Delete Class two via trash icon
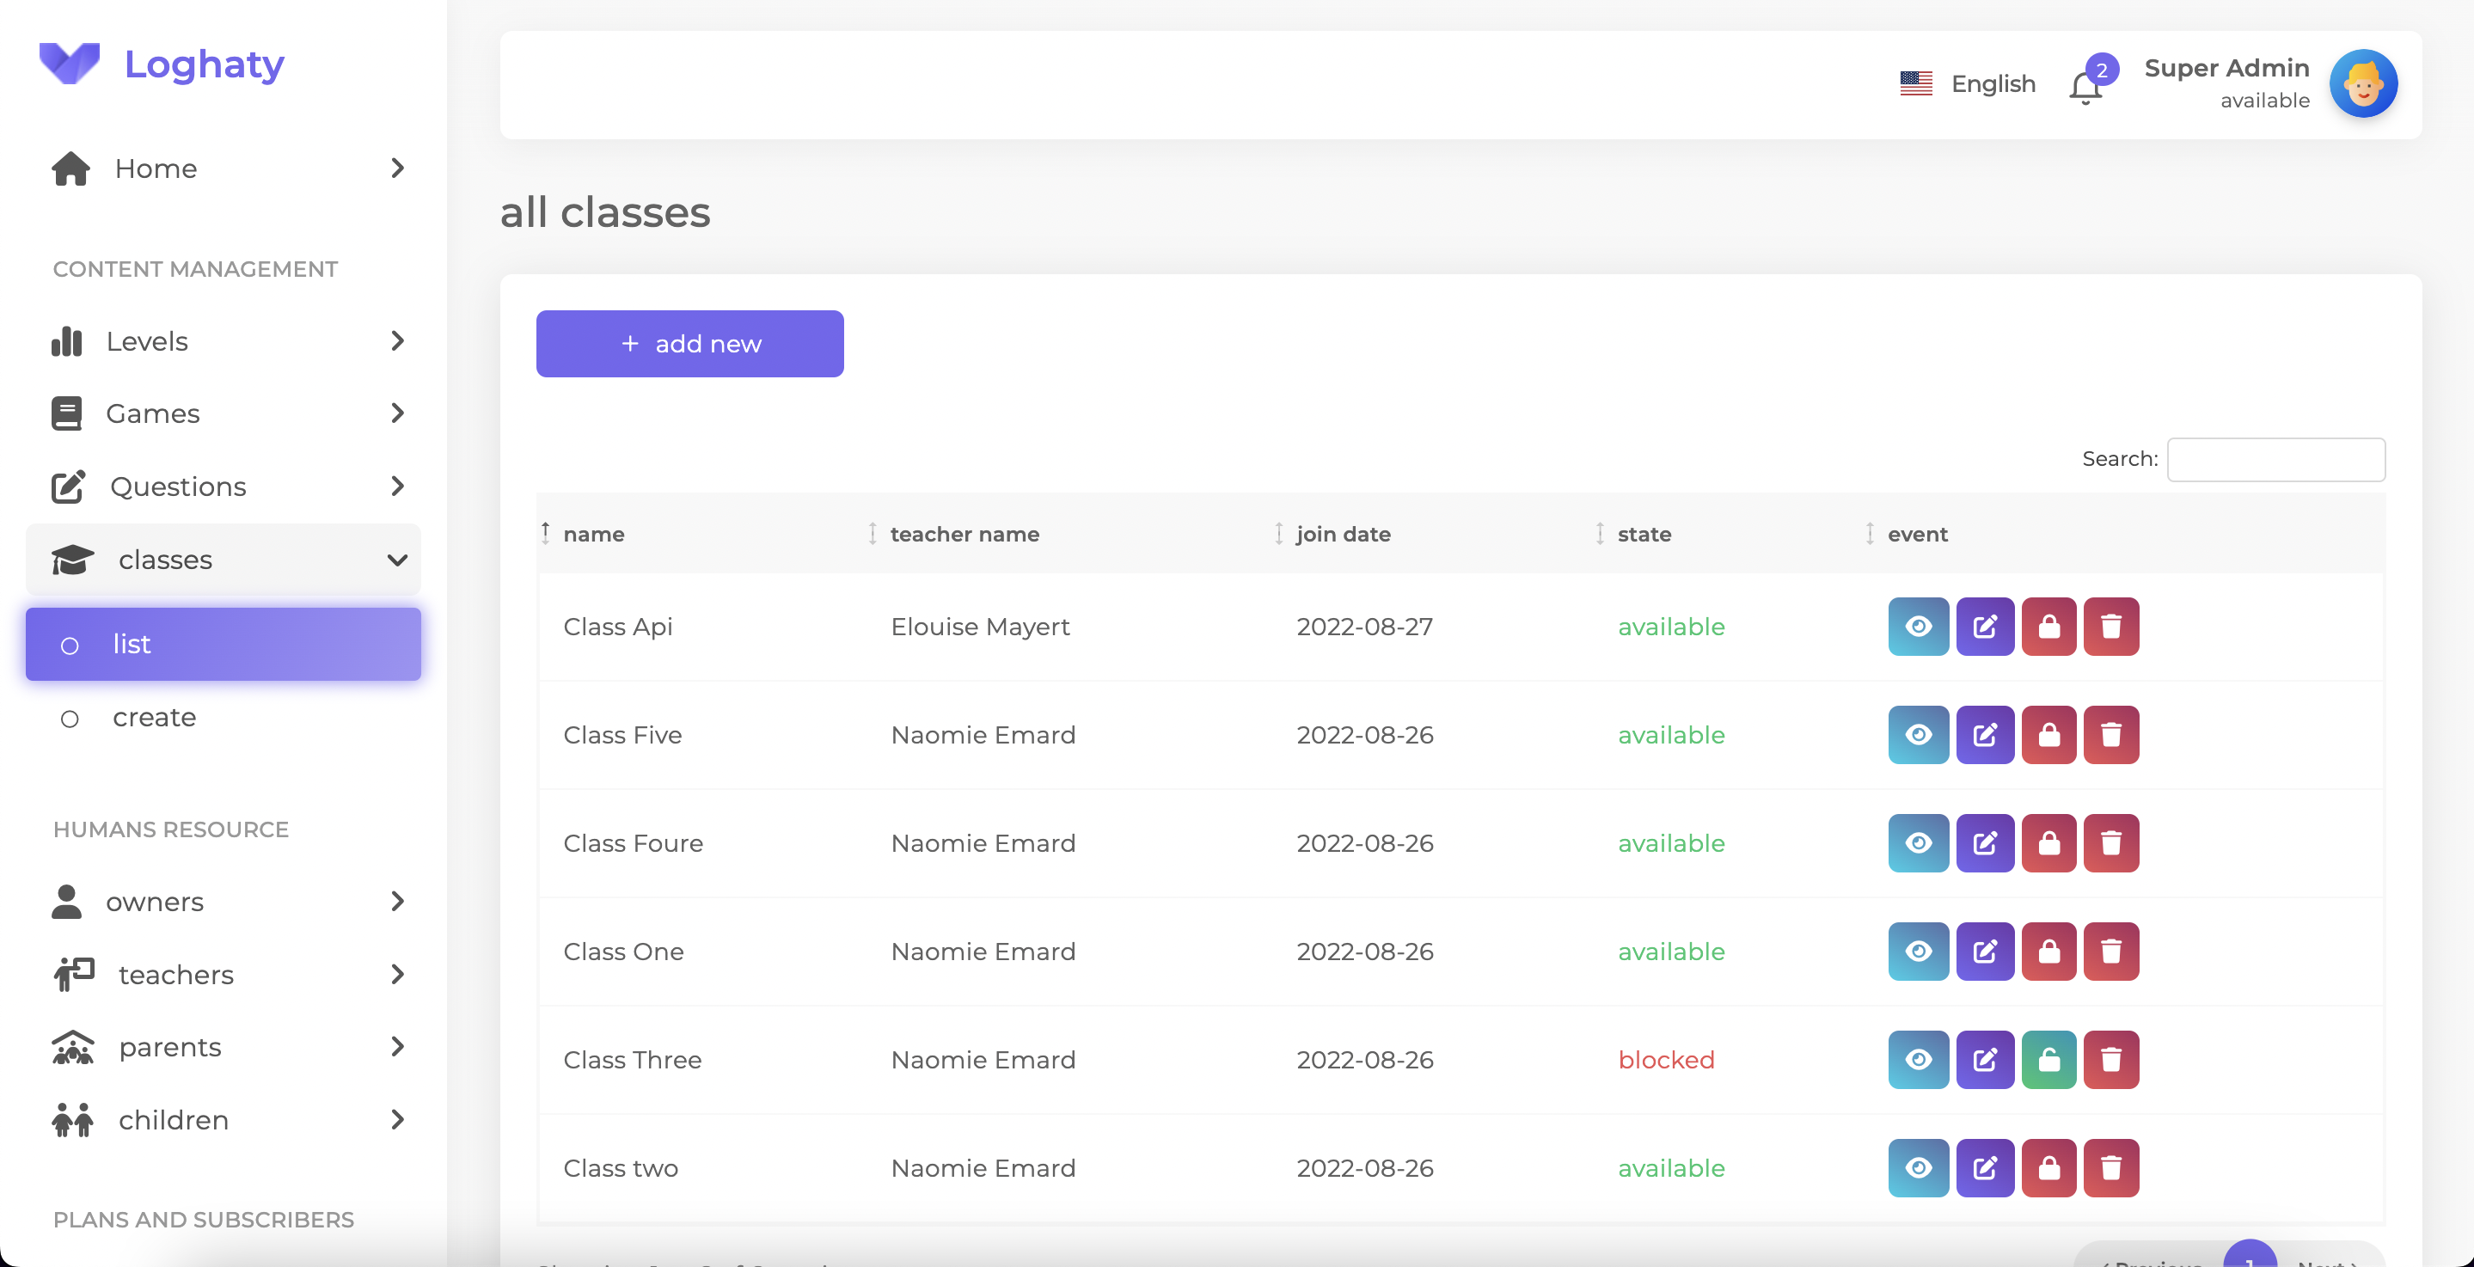 tap(2110, 1168)
